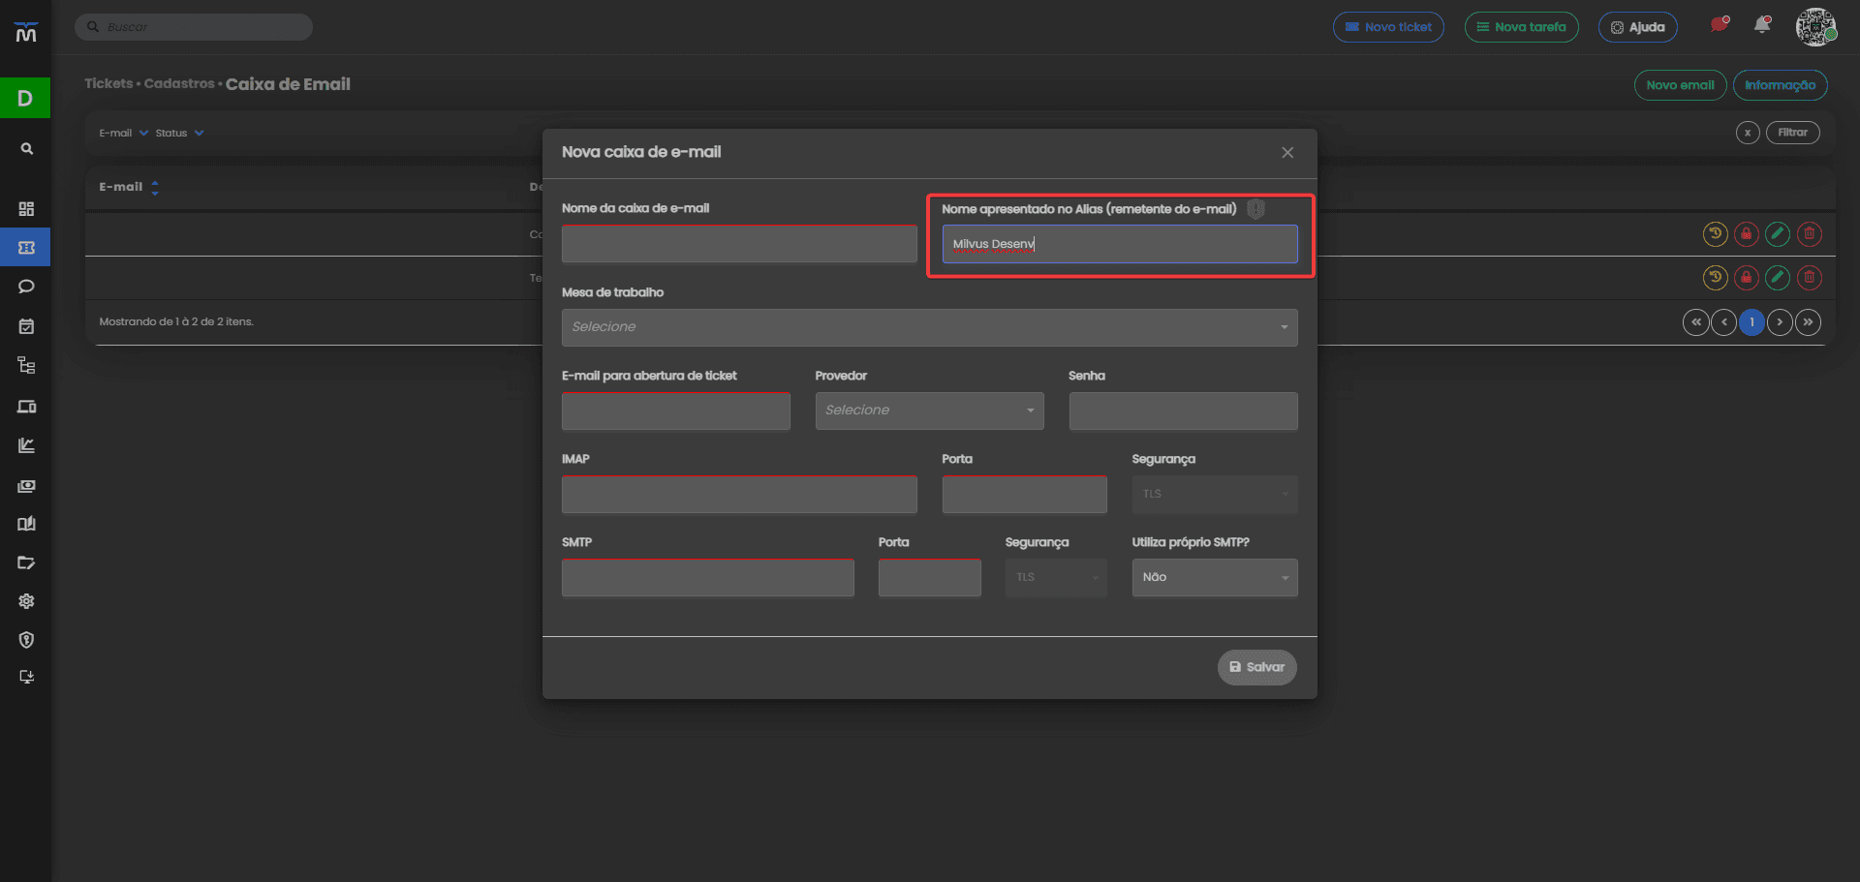
Task: Open the Utiliza próprio SMTP dropdown
Action: tap(1215, 577)
